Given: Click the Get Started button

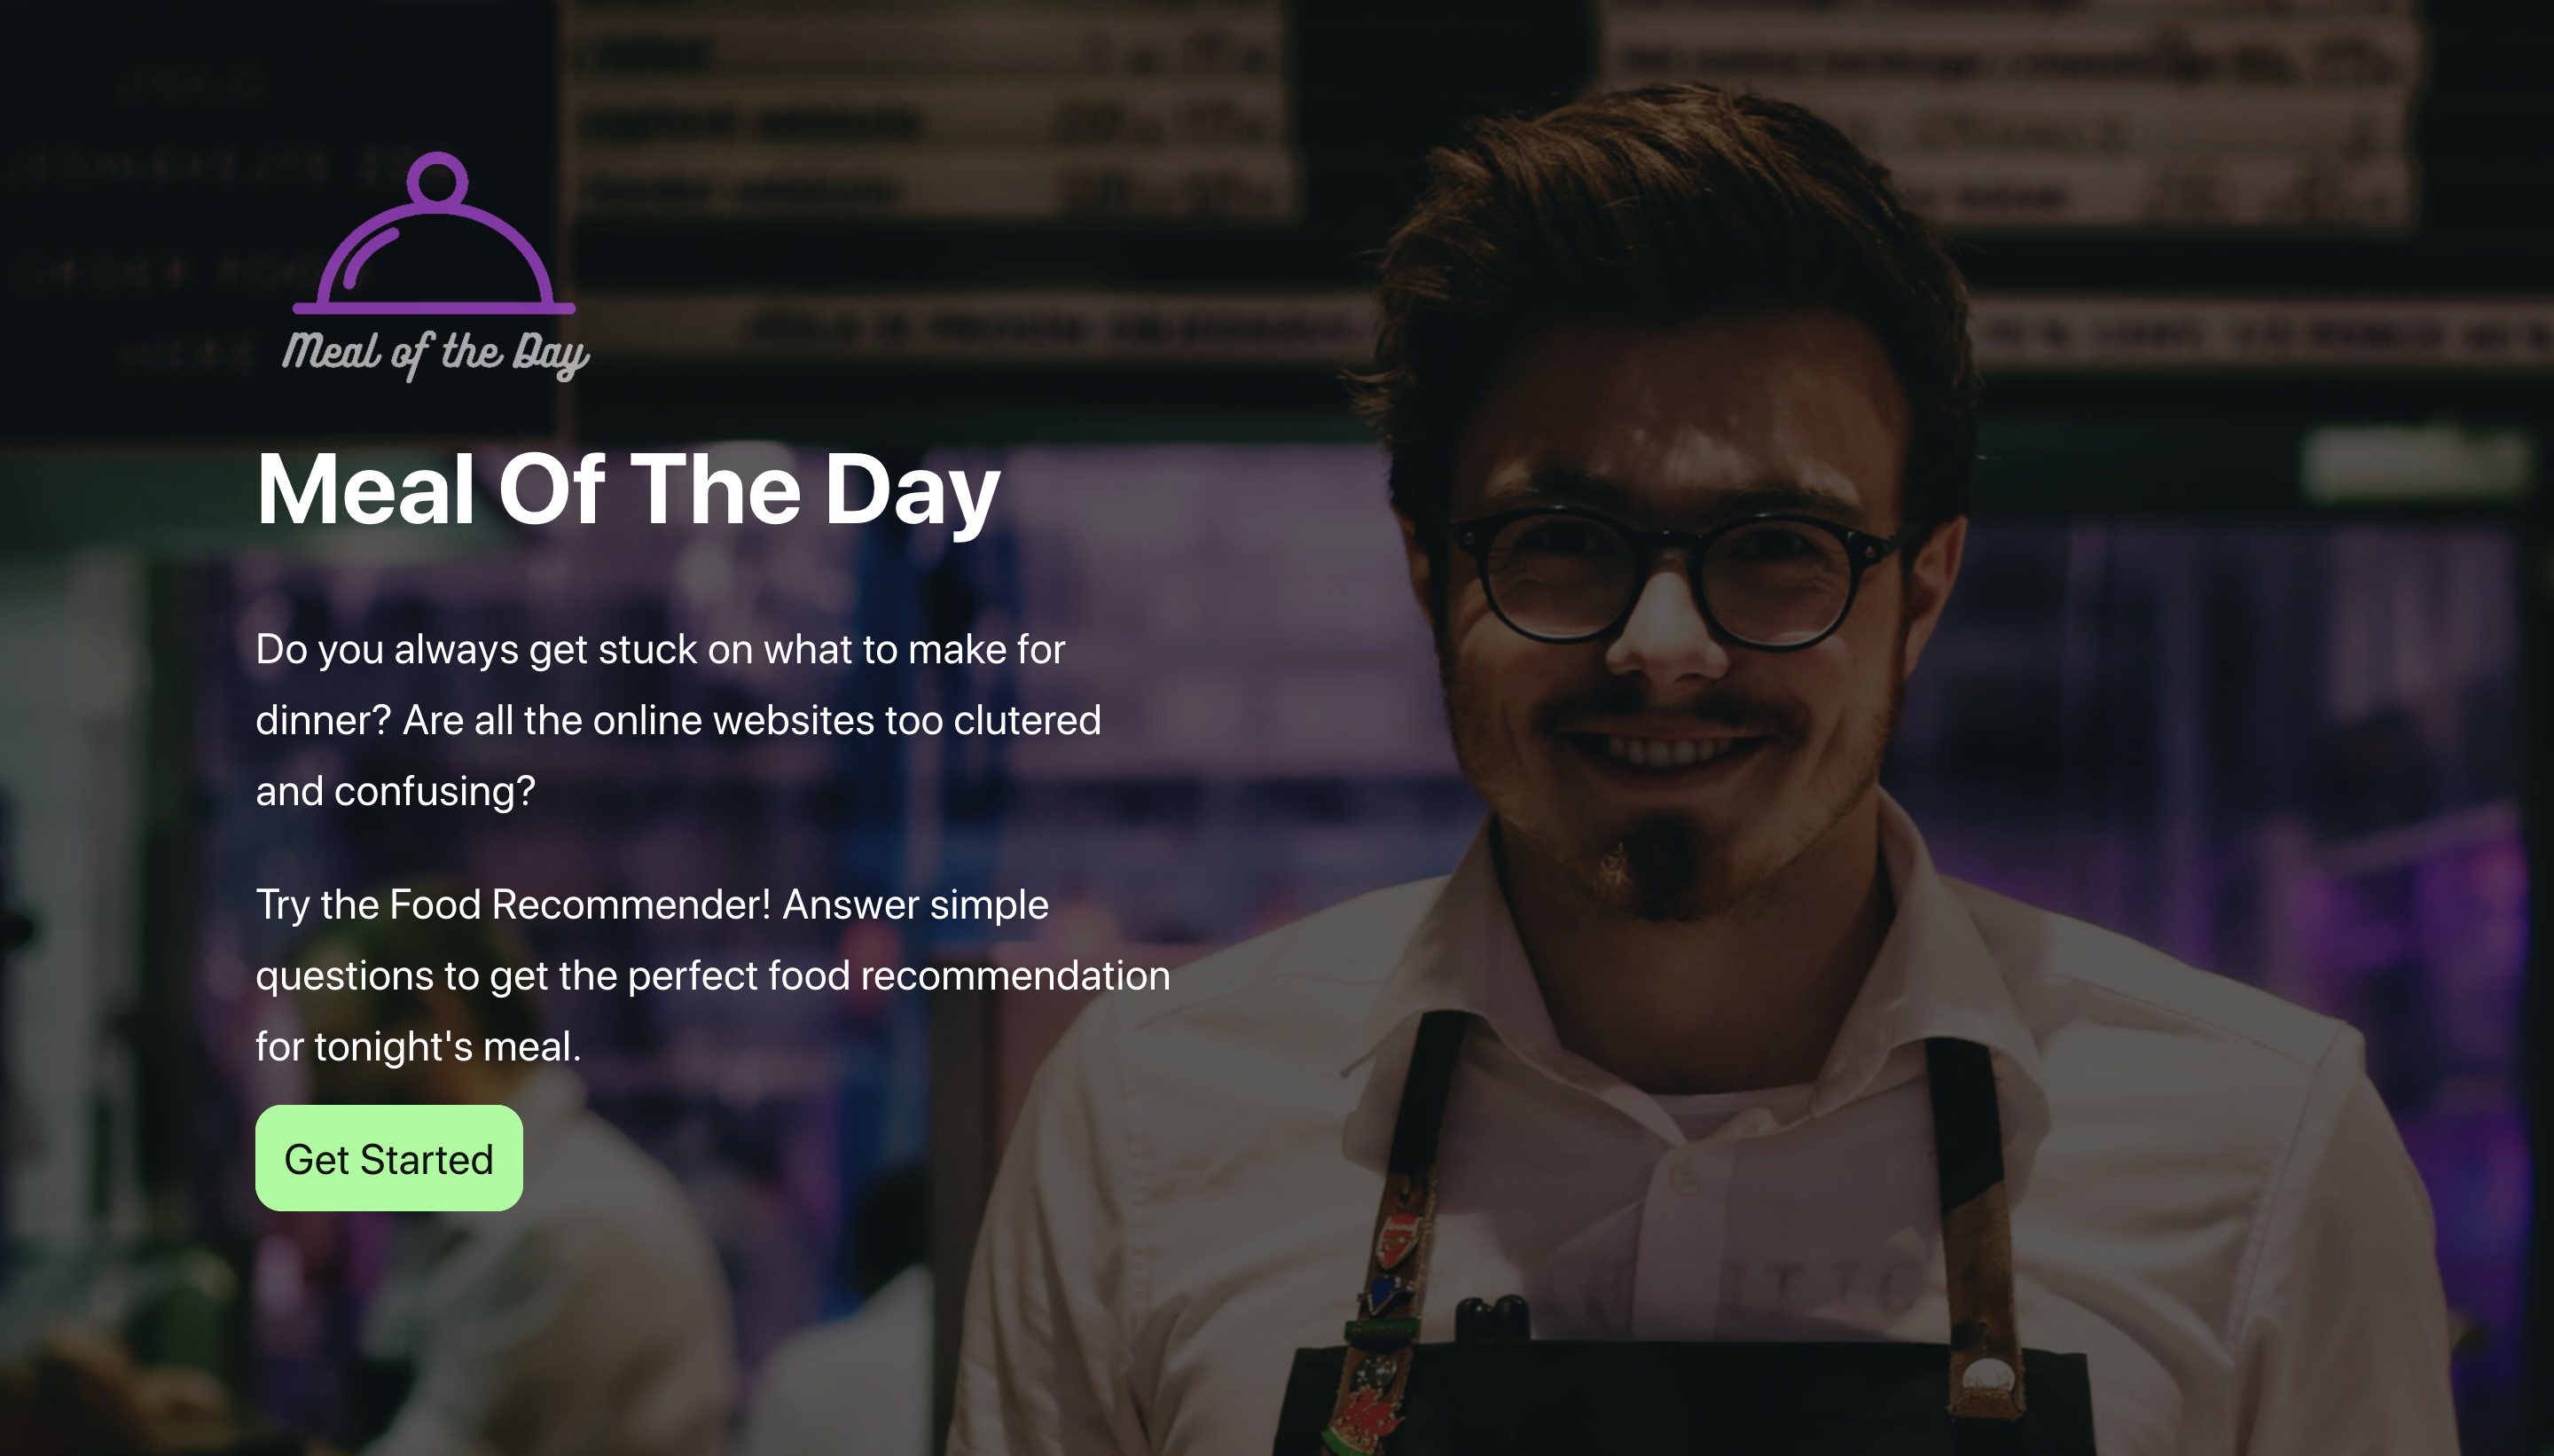Looking at the screenshot, I should [x=389, y=1158].
